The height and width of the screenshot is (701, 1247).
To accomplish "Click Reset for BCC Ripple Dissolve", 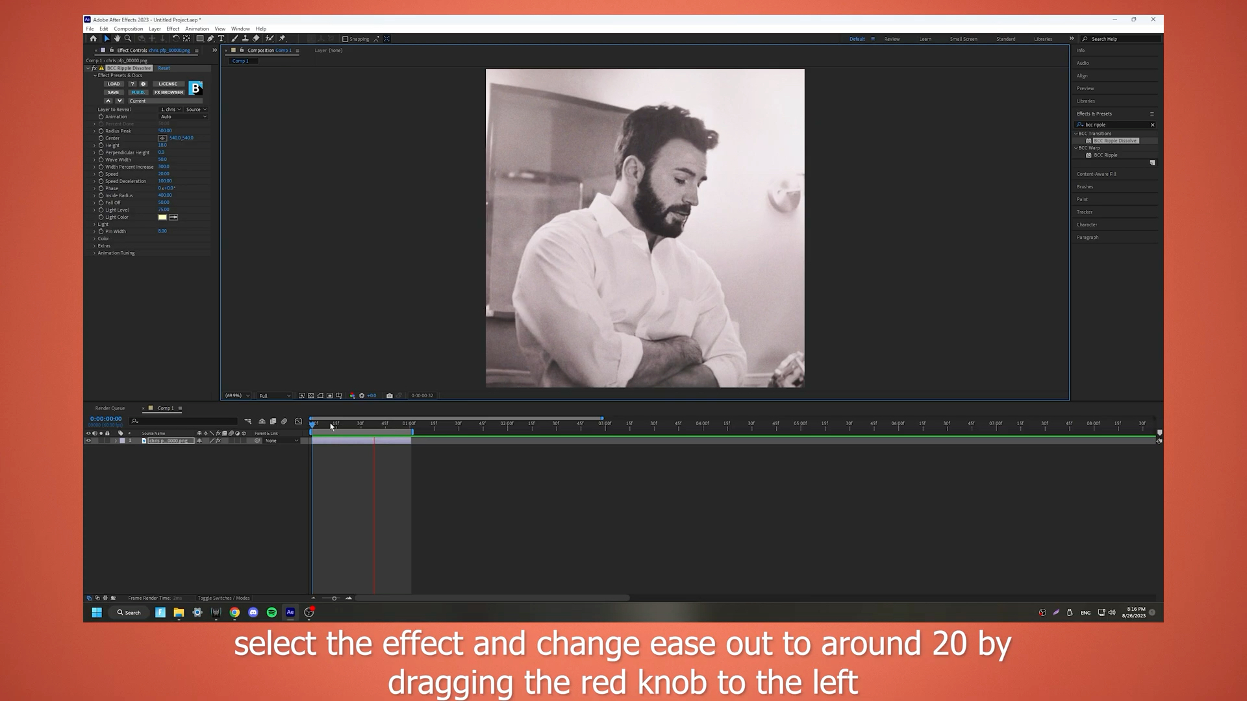I will 164,68.
